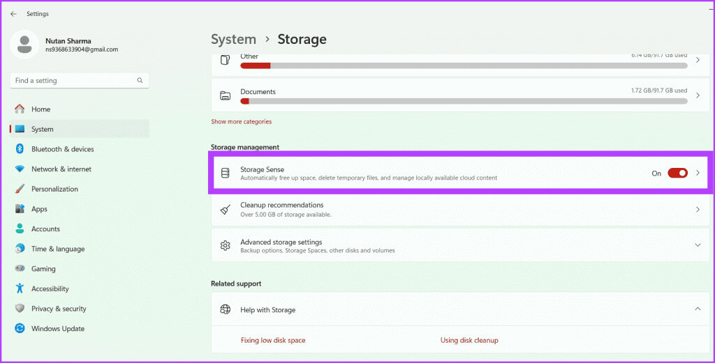715x363 pixels.
Task: Click the Nutan Sharma account name
Action: 68,41
